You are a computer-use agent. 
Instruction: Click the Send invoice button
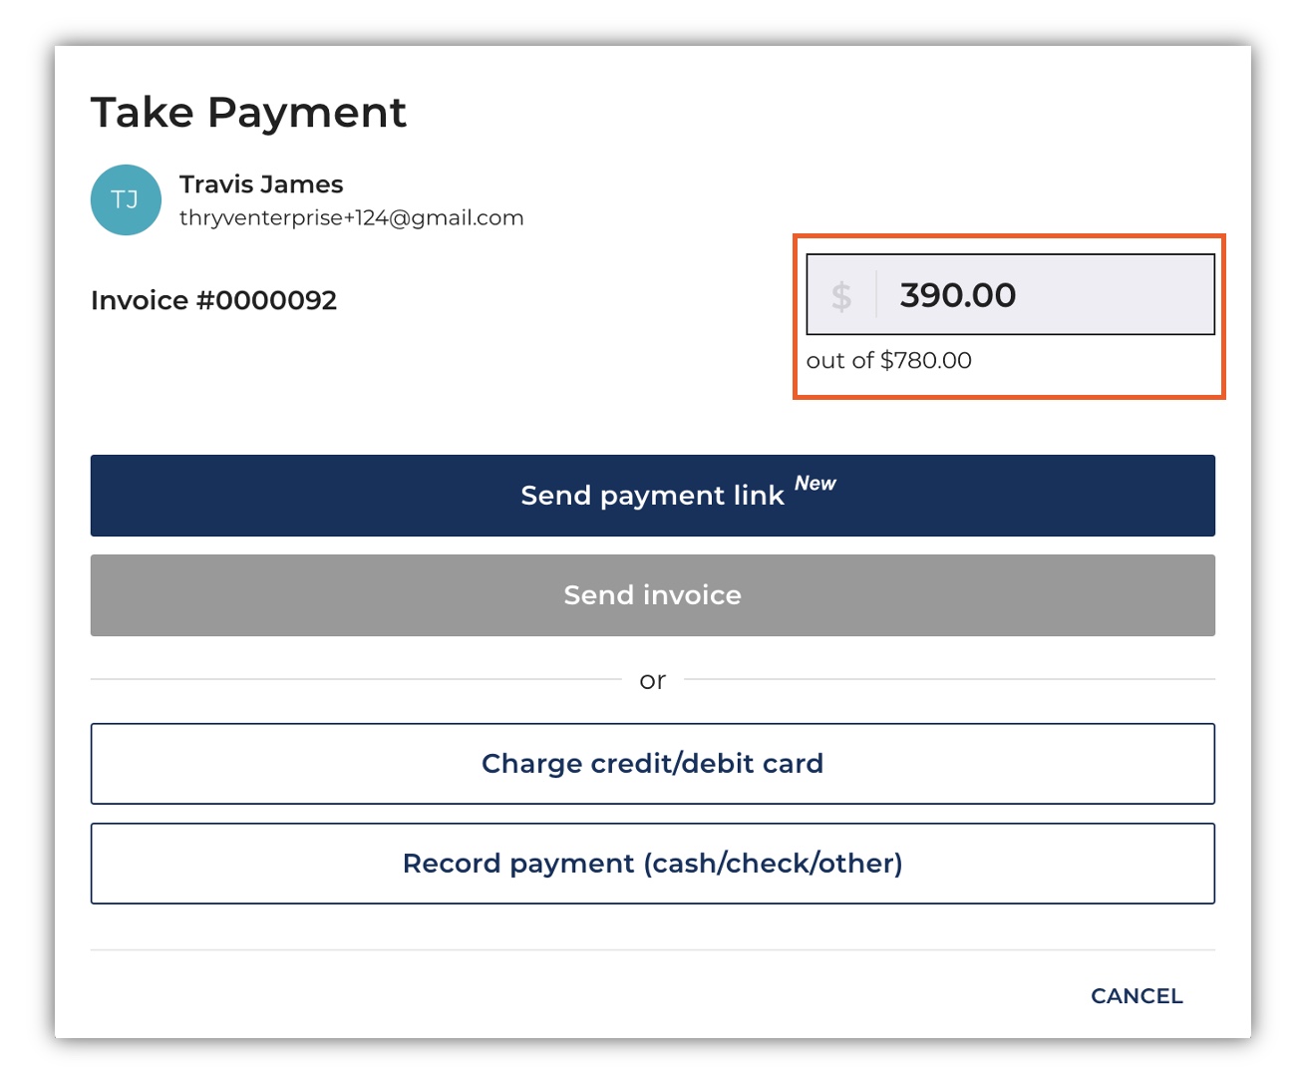[652, 595]
